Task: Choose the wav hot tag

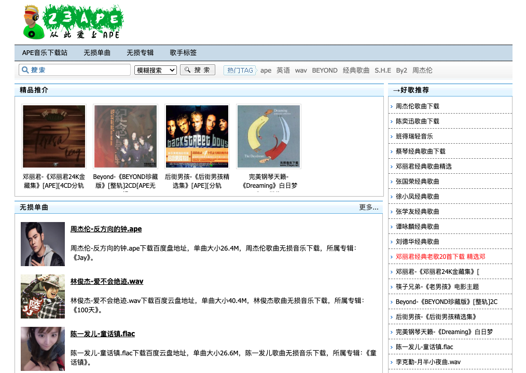Action: (x=301, y=70)
